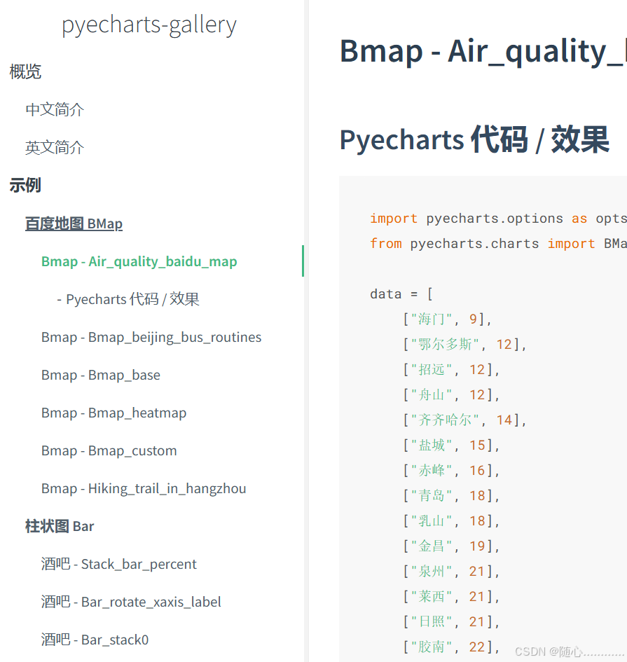Open 酒吧 - Stack_bar_percent example
The height and width of the screenshot is (662, 627).
pos(119,565)
